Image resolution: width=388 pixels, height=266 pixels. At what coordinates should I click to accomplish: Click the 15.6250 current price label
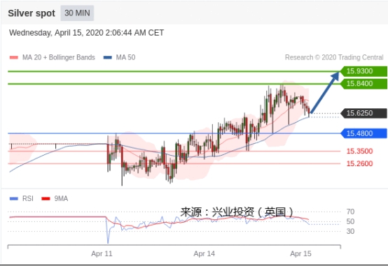pos(363,113)
